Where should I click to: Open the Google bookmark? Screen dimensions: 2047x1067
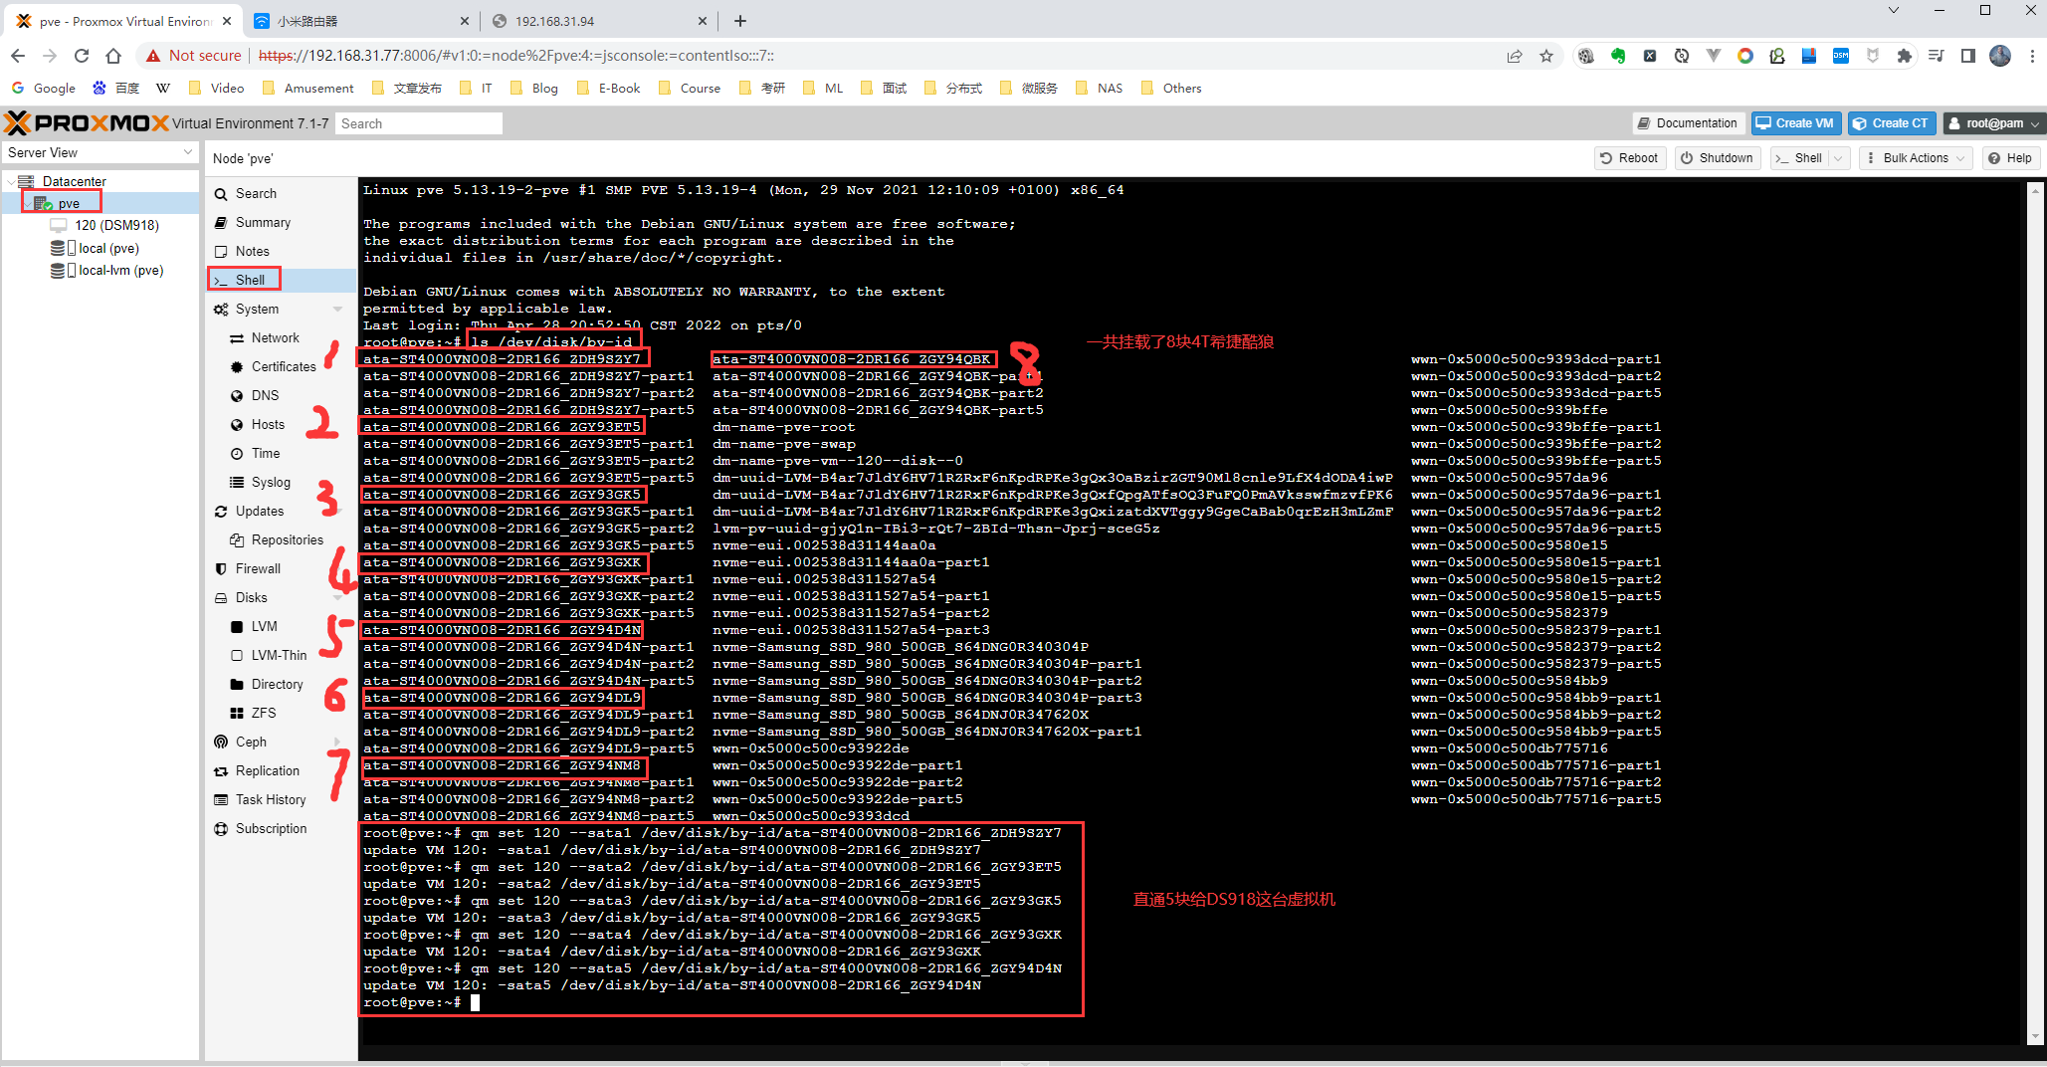[x=43, y=88]
